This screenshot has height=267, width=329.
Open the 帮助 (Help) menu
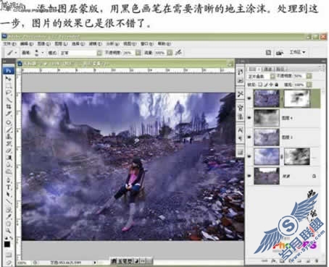pos(164,44)
